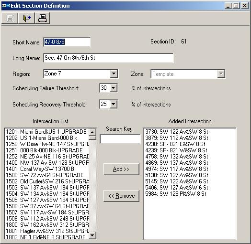Click the << Remove button

coord(121,196)
